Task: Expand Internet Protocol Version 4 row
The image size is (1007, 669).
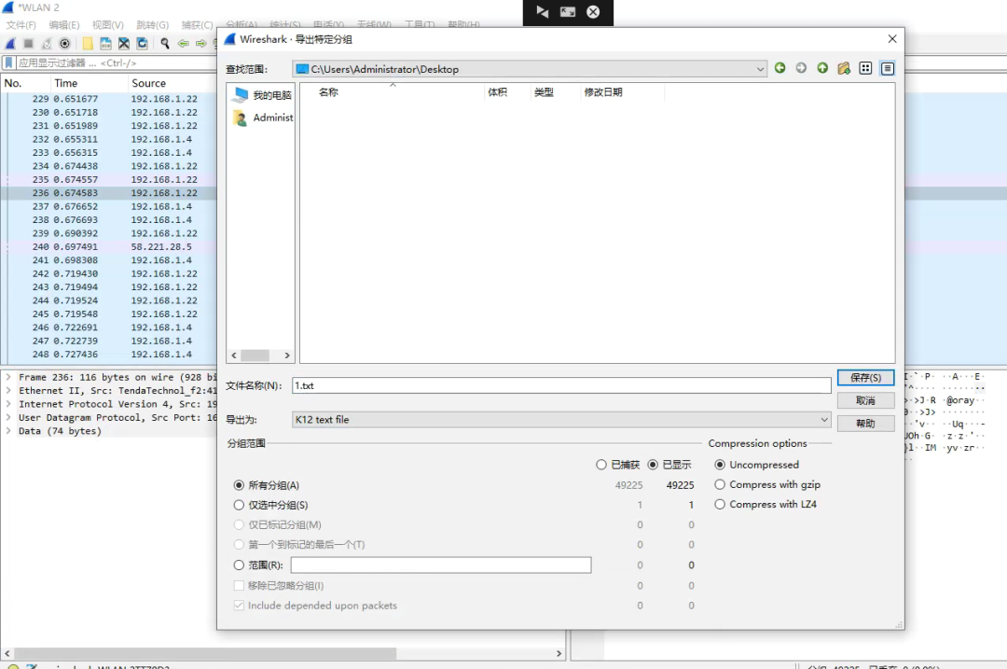Action: [8, 404]
